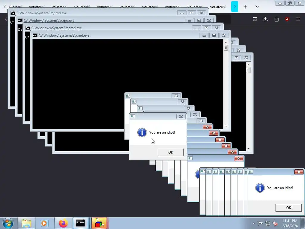Open the Action Center flag icon
Screen dimensions: 305x229
260,223
